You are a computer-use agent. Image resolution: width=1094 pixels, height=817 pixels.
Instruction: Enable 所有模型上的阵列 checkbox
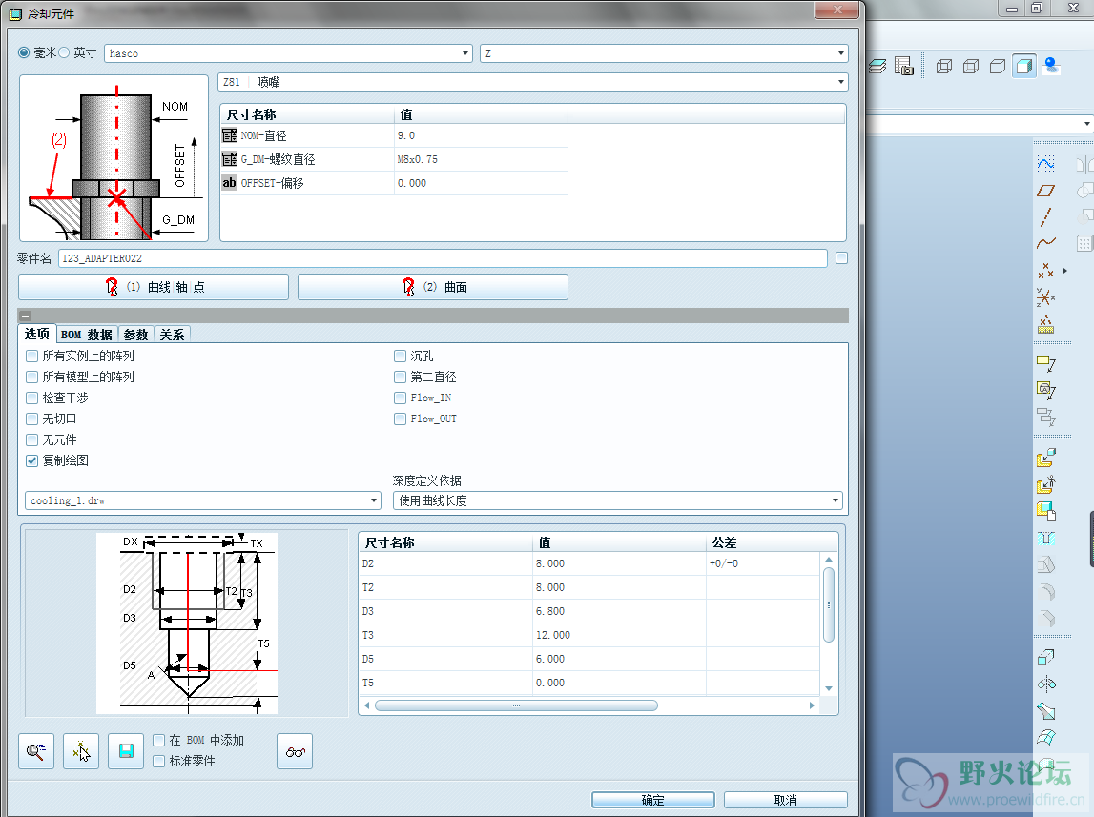[x=32, y=378]
